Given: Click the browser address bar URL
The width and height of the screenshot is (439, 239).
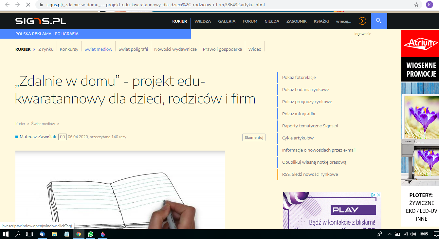Looking at the screenshot, I should (155, 5).
